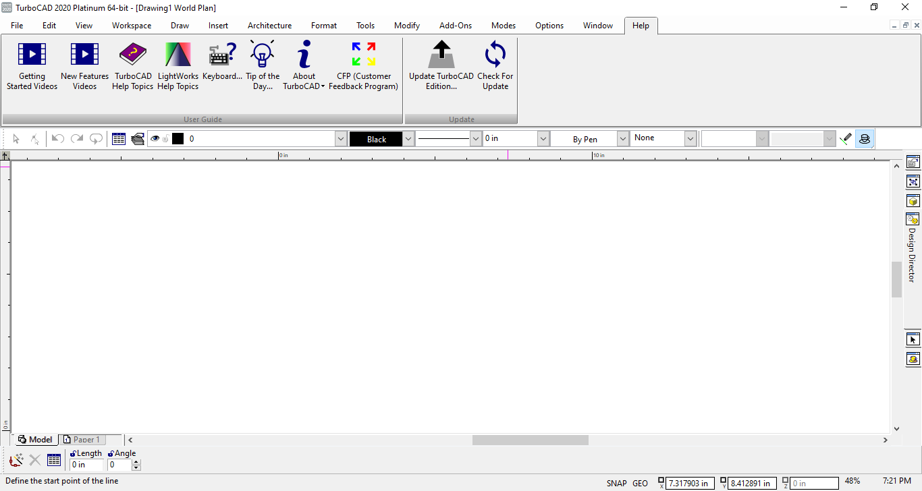Screen dimensions: 922x491
Task: Toggle layer 0 visibility eye
Action: point(155,139)
